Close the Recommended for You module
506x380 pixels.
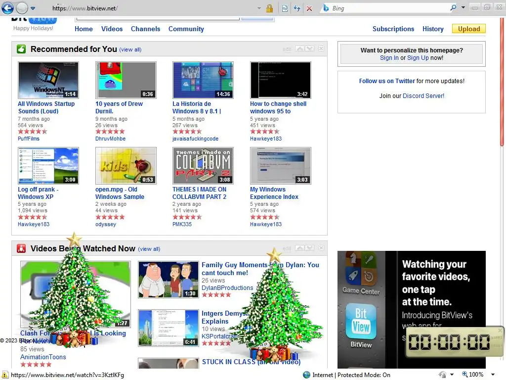click(321, 48)
